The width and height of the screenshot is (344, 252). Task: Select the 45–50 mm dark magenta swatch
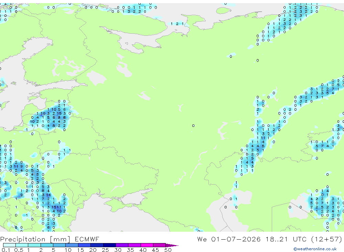coord(159,245)
